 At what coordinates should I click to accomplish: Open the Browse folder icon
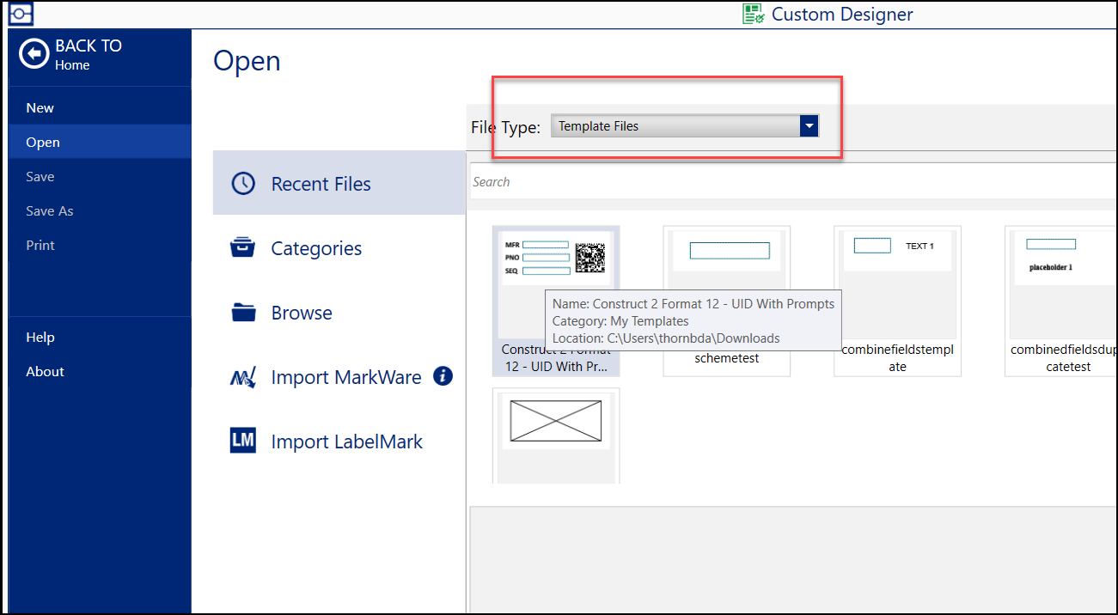click(x=243, y=312)
